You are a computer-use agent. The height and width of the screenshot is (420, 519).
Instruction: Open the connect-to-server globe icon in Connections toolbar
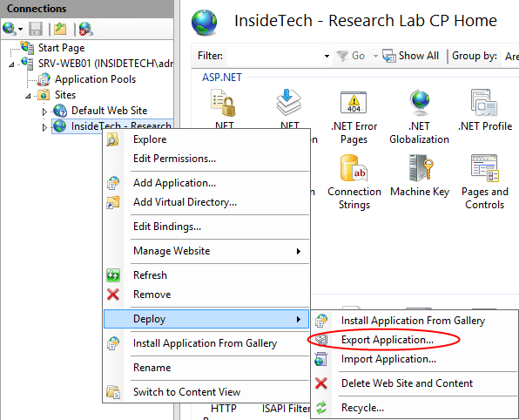coord(10,29)
